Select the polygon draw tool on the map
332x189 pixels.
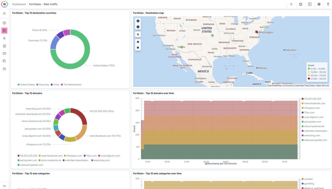click(x=138, y=41)
